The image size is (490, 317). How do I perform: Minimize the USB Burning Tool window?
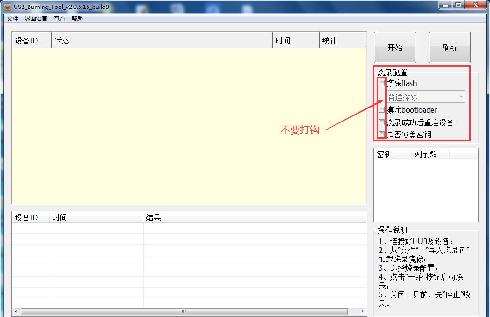click(446, 5)
